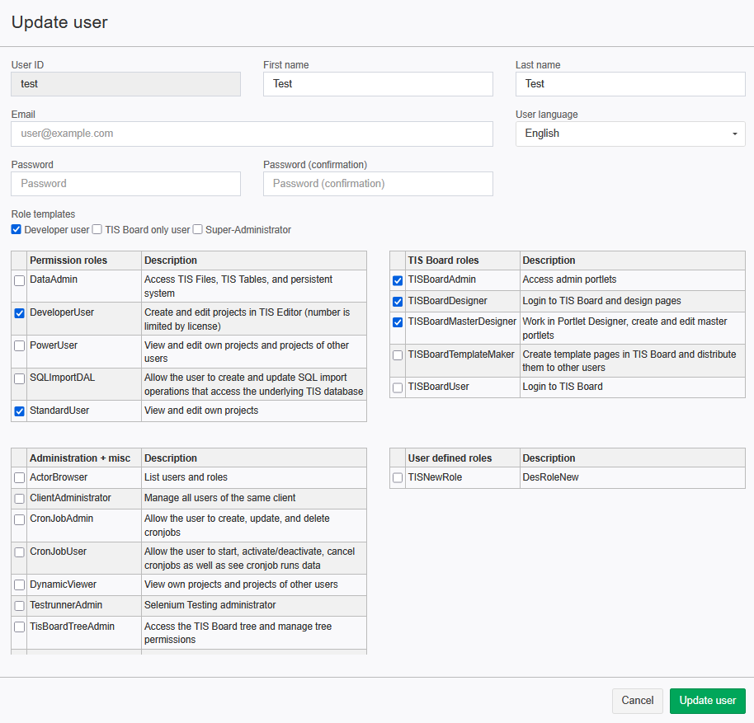Enable the SQLImportDAL role
Image resolution: width=754 pixels, height=723 pixels.
19,378
